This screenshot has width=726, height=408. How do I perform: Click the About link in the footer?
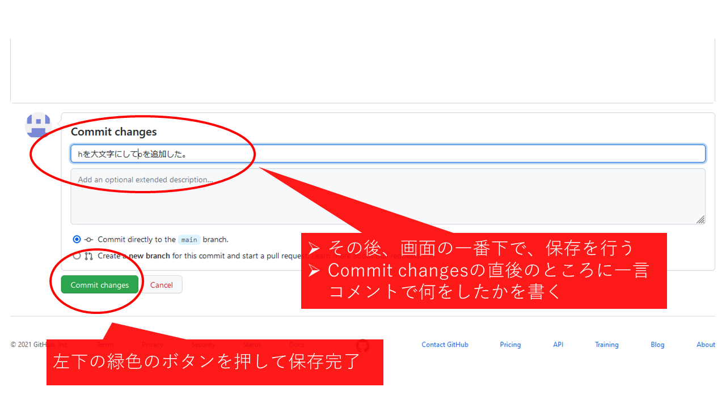(x=706, y=345)
